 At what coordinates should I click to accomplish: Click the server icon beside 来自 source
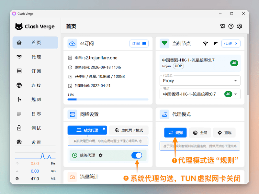click(70, 58)
